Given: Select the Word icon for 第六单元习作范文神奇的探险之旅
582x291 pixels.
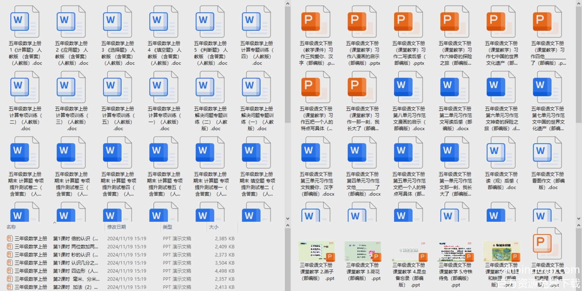Looking at the screenshot, I should click(501, 87).
